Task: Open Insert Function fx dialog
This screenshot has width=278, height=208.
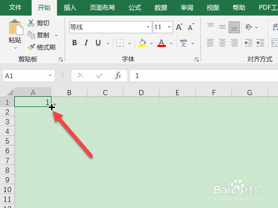Action: click(118, 75)
